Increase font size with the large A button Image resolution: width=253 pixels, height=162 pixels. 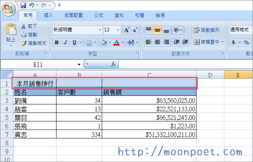126,30
